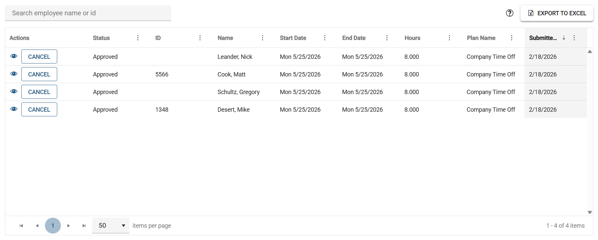The height and width of the screenshot is (240, 598).
Task: Select the ID cell 1348
Action: coord(162,110)
